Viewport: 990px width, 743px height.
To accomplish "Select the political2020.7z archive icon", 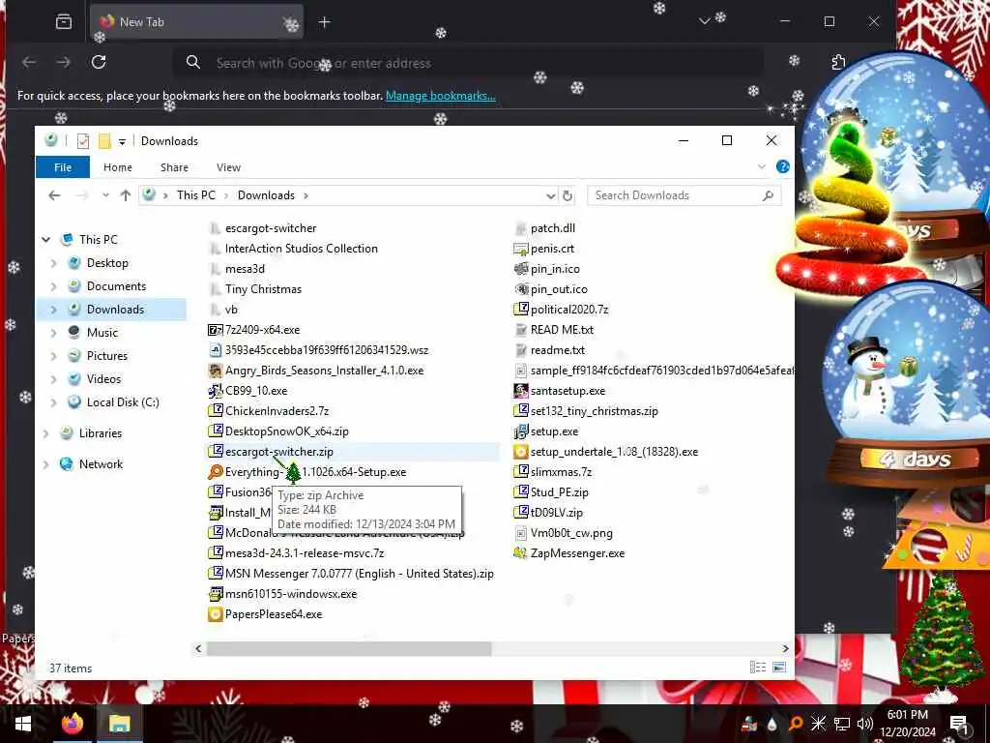I will [x=521, y=309].
